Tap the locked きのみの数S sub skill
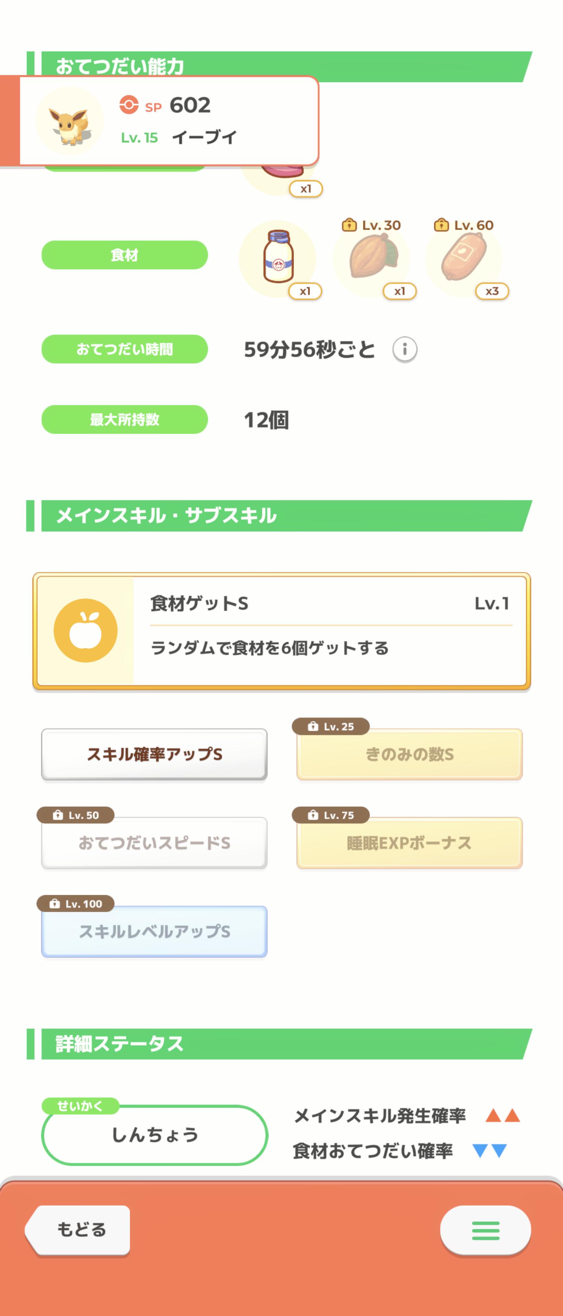 tap(409, 754)
